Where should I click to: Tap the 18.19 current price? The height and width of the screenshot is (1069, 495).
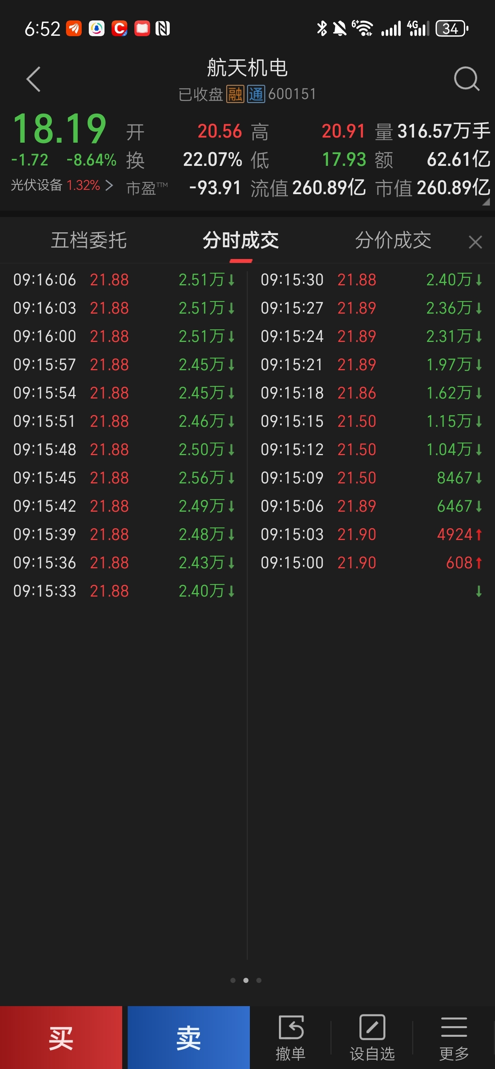tap(59, 129)
